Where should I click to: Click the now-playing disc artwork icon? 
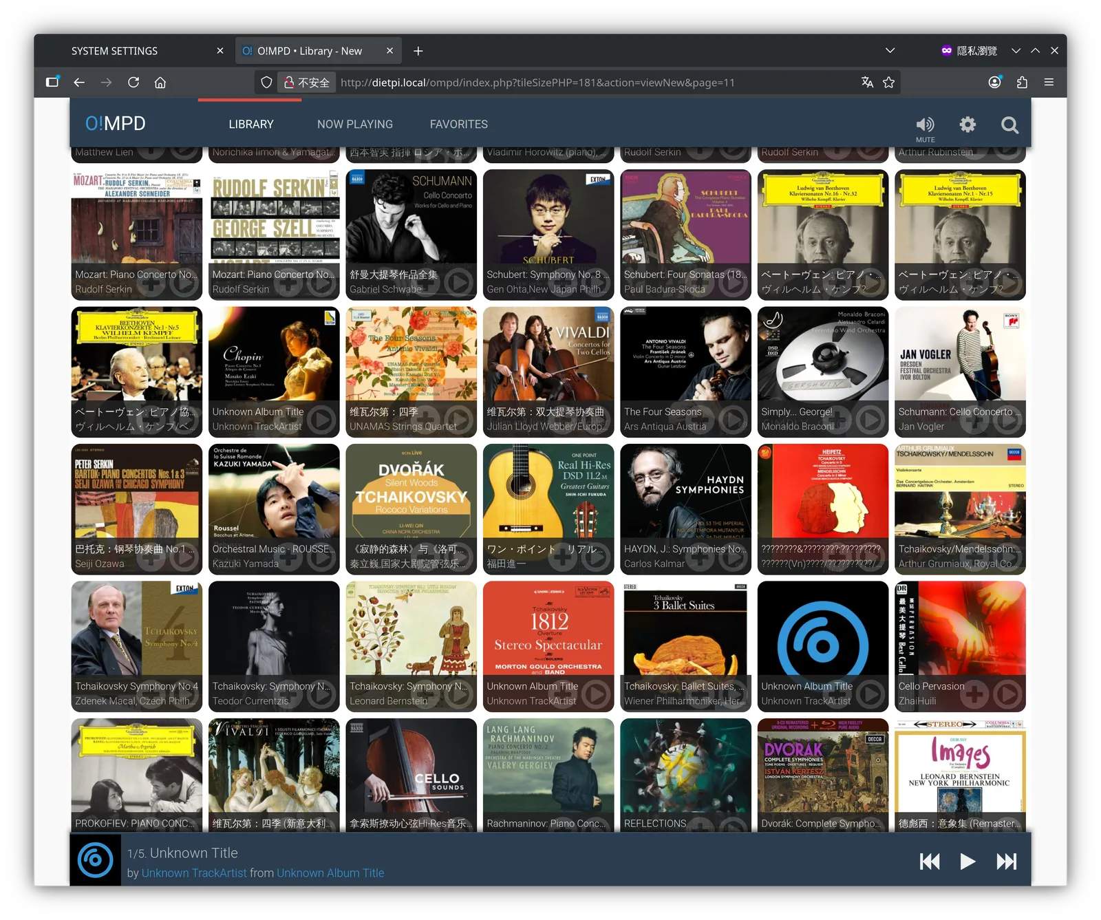pyautogui.click(x=95, y=859)
